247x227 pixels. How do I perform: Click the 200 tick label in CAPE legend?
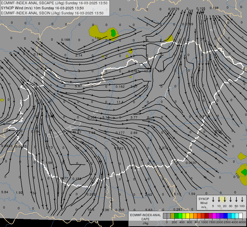click(174, 222)
